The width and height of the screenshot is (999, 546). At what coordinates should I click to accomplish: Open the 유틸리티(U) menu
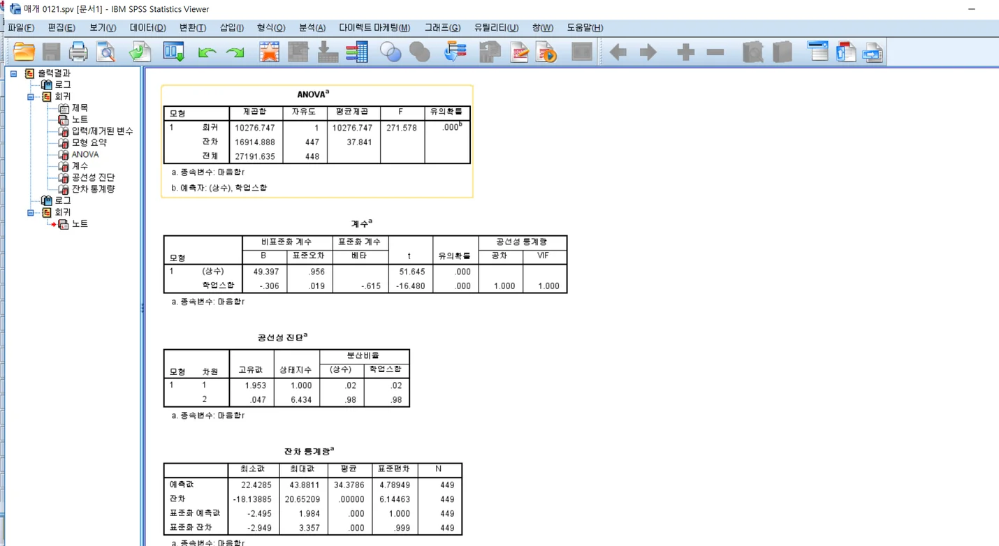(x=496, y=28)
